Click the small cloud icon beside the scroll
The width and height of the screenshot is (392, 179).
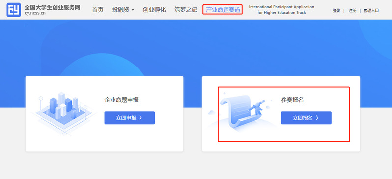coord(212,112)
